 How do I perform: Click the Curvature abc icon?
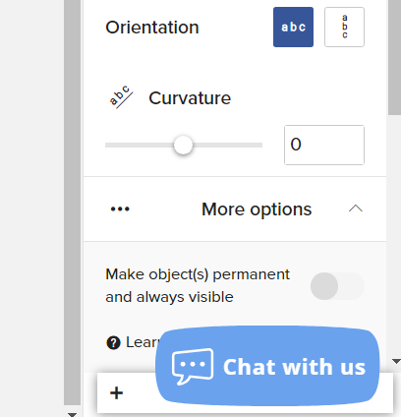pyautogui.click(x=121, y=96)
